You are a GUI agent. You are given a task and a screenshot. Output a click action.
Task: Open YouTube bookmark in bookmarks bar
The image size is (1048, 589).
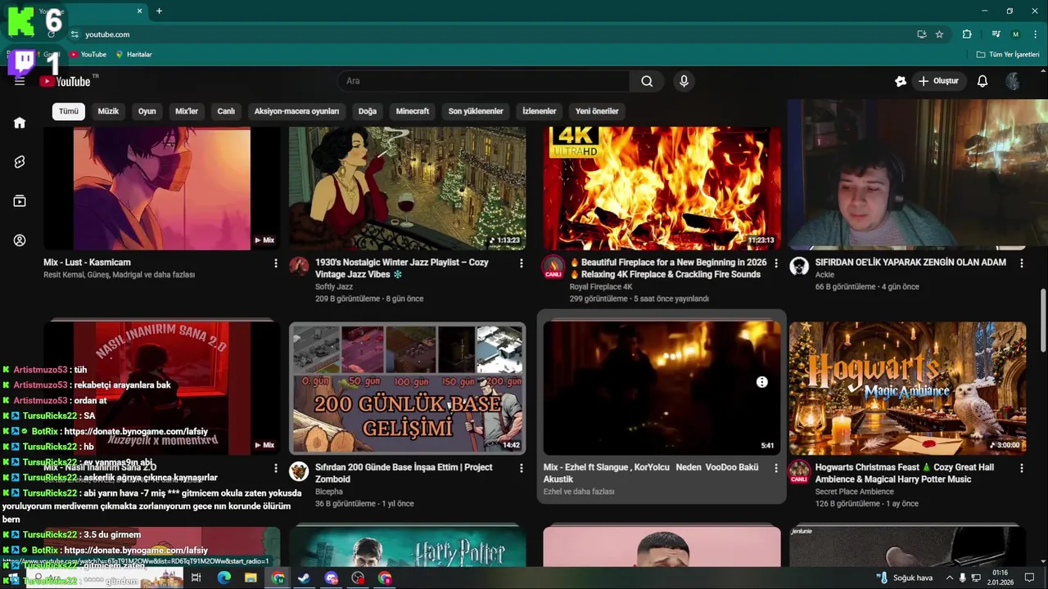88,55
